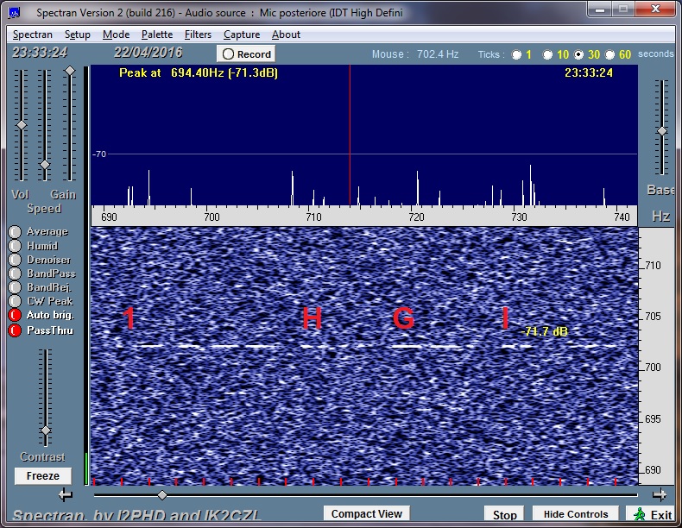Minimize the Spectran window
This screenshot has height=528, width=682.
coord(600,9)
